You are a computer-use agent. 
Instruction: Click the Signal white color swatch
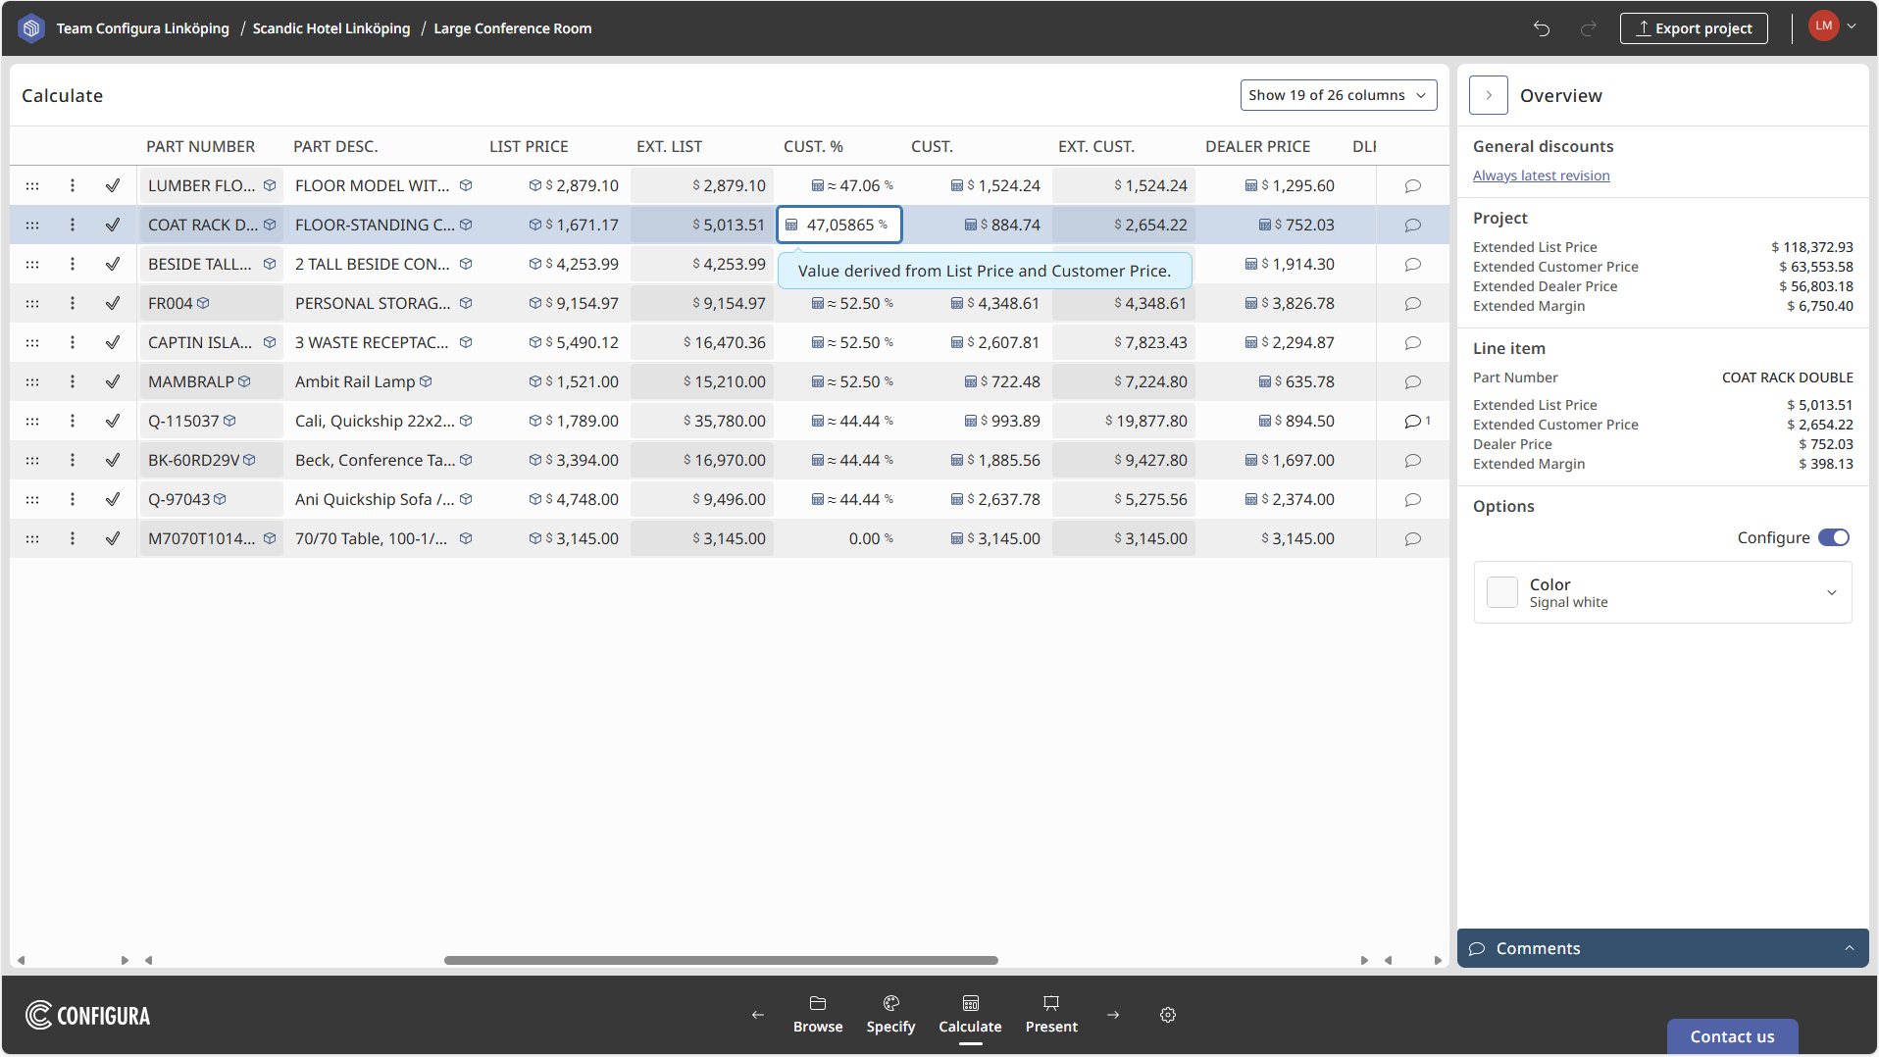[1501, 592]
